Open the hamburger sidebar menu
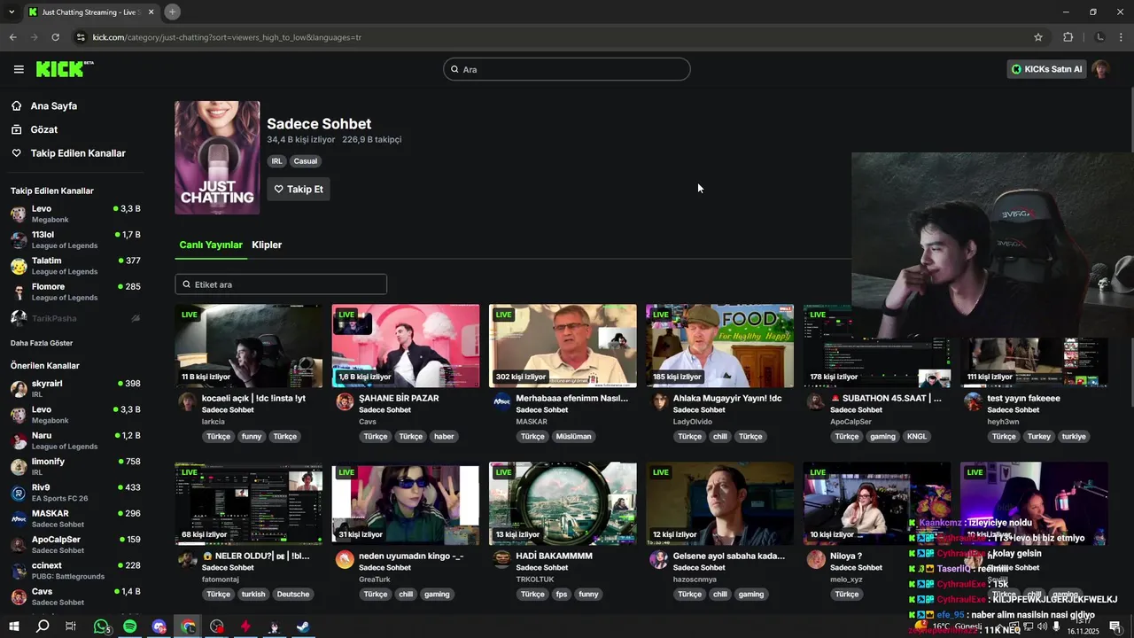This screenshot has height=638, width=1134. 19,69
